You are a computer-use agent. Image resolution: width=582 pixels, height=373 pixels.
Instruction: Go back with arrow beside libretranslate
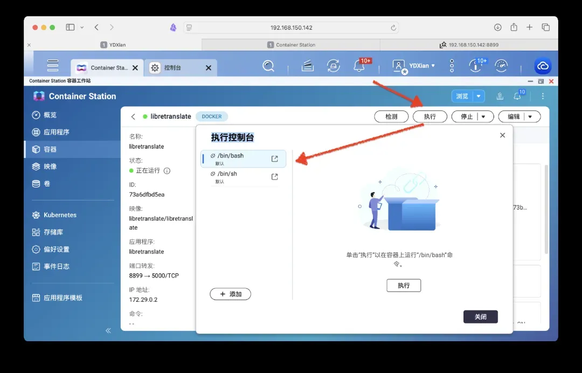tap(133, 116)
